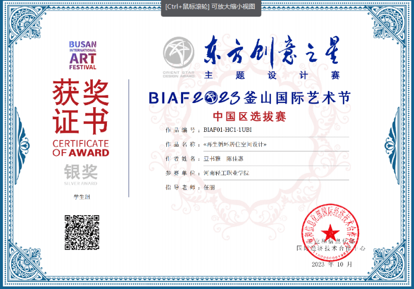Click the 参赛单位 field label
Viewport: 414px width, 289px height.
click(x=181, y=173)
